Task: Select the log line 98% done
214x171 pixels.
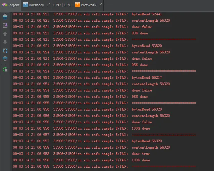Action: (81, 97)
